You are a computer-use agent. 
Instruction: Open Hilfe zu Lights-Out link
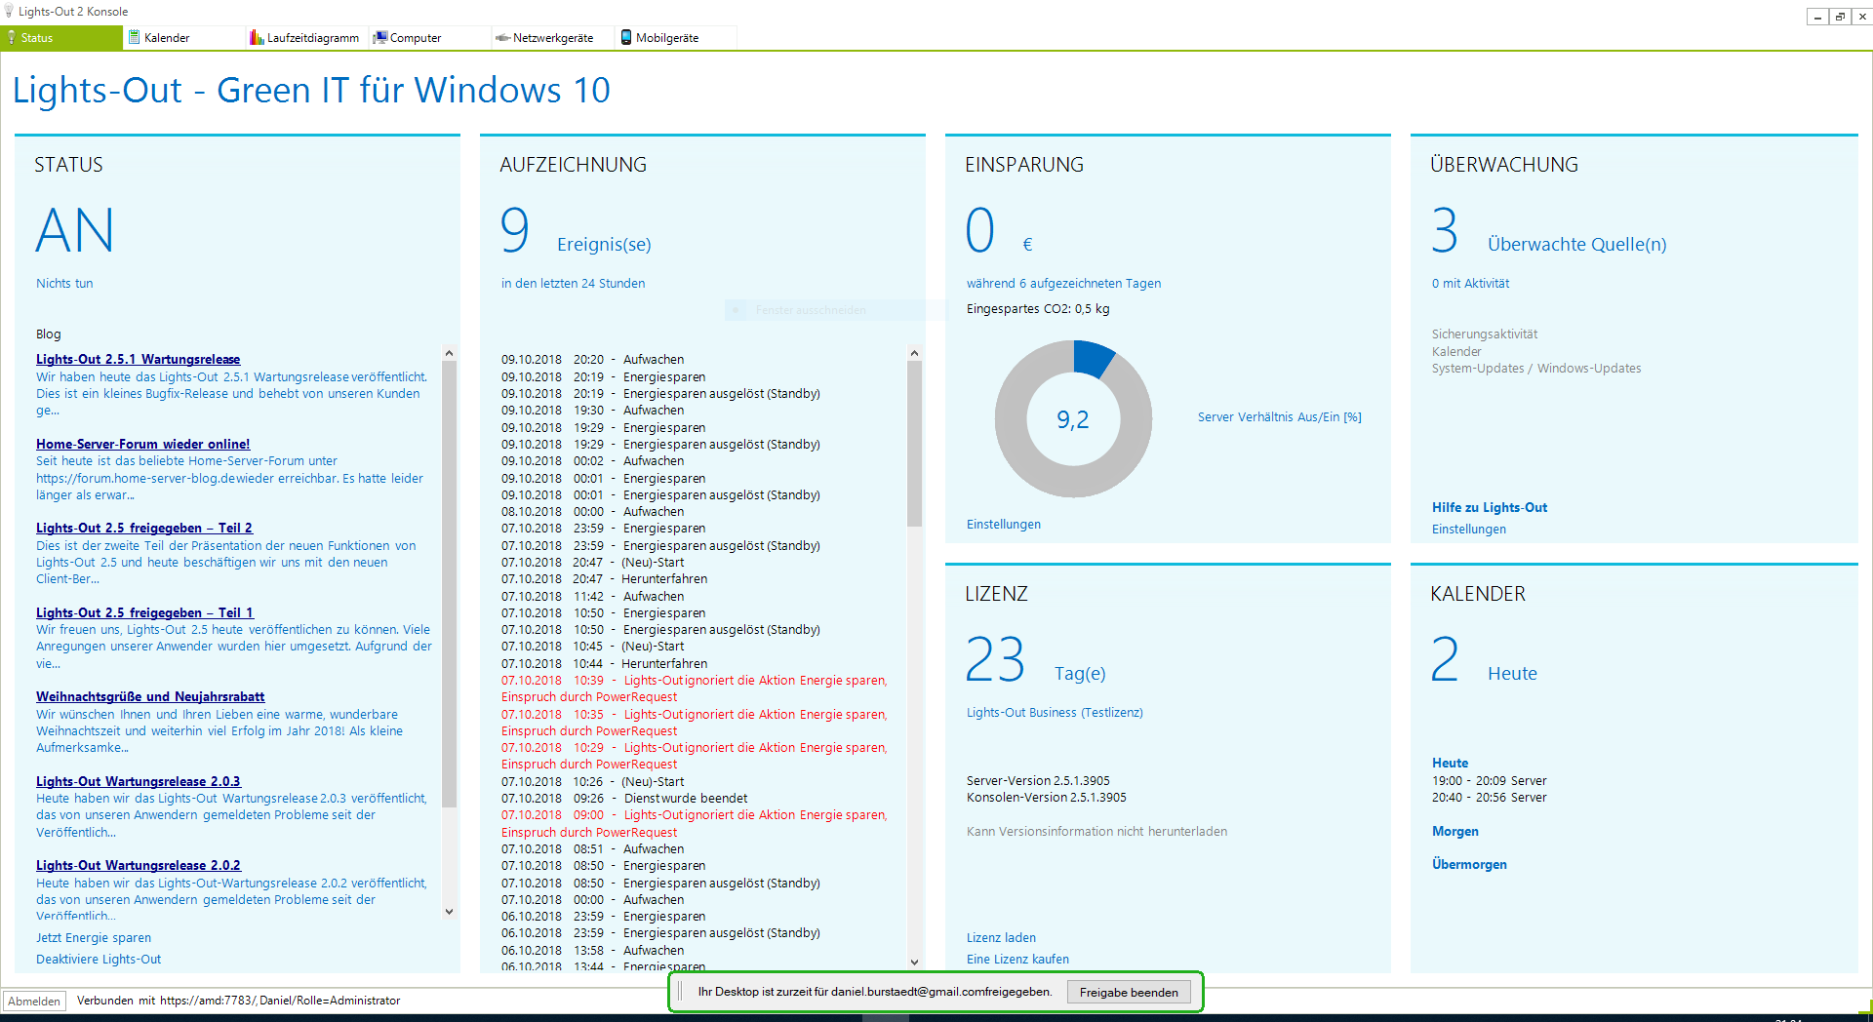tap(1489, 507)
